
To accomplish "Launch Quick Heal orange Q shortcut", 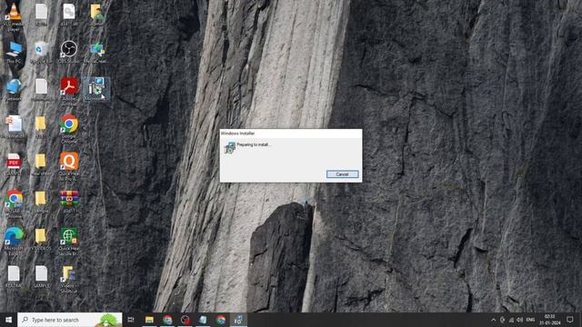I will pyautogui.click(x=69, y=165).
